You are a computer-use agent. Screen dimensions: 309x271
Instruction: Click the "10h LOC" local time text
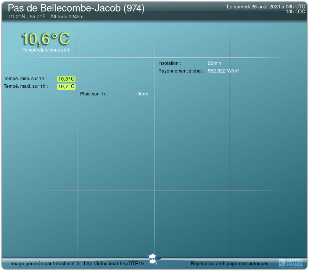pos(295,12)
